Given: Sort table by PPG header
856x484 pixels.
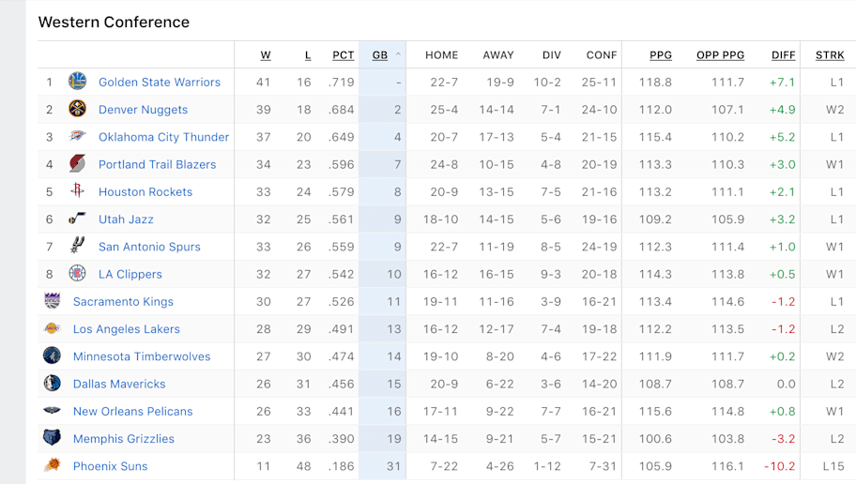Looking at the screenshot, I should [661, 55].
